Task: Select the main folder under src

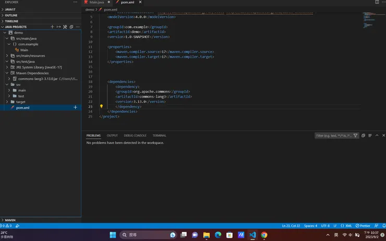Action: (22, 90)
